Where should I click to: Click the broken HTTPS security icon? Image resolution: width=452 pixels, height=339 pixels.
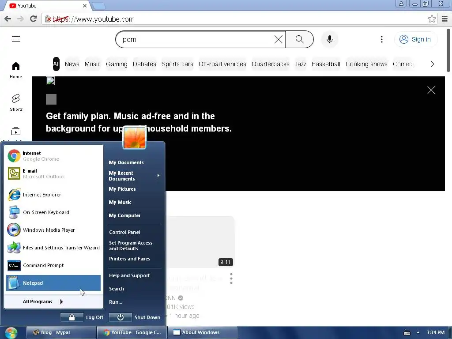coord(48,19)
